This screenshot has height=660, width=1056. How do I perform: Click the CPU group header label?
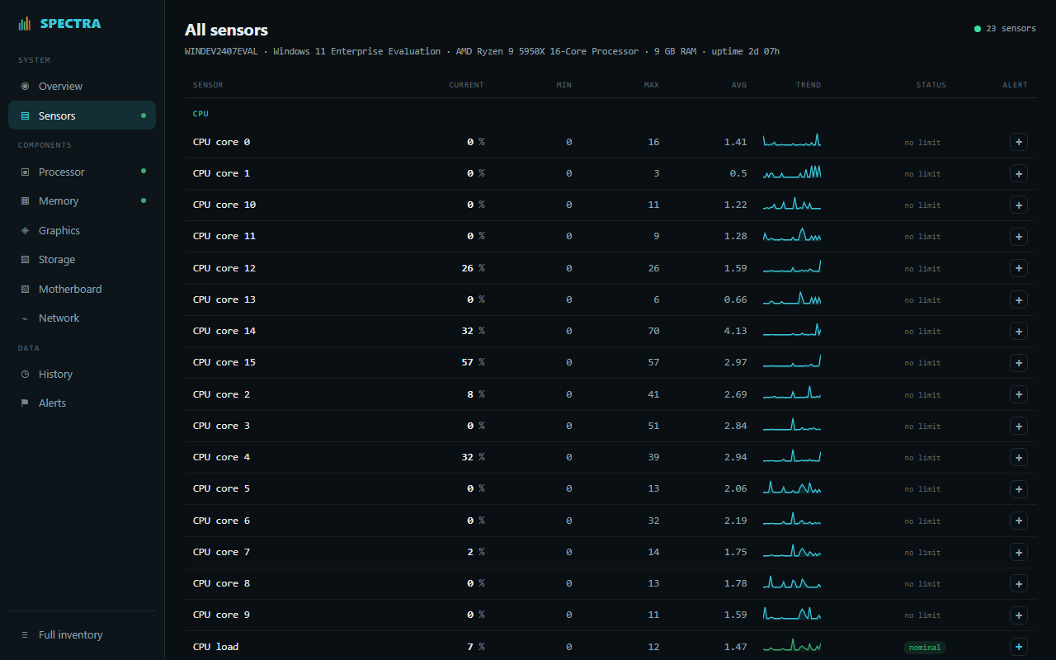pyautogui.click(x=200, y=114)
